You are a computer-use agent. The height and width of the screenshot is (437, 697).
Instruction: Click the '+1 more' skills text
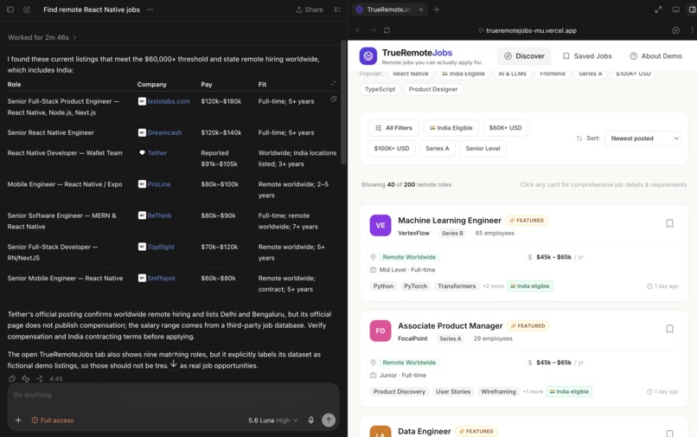(x=533, y=392)
